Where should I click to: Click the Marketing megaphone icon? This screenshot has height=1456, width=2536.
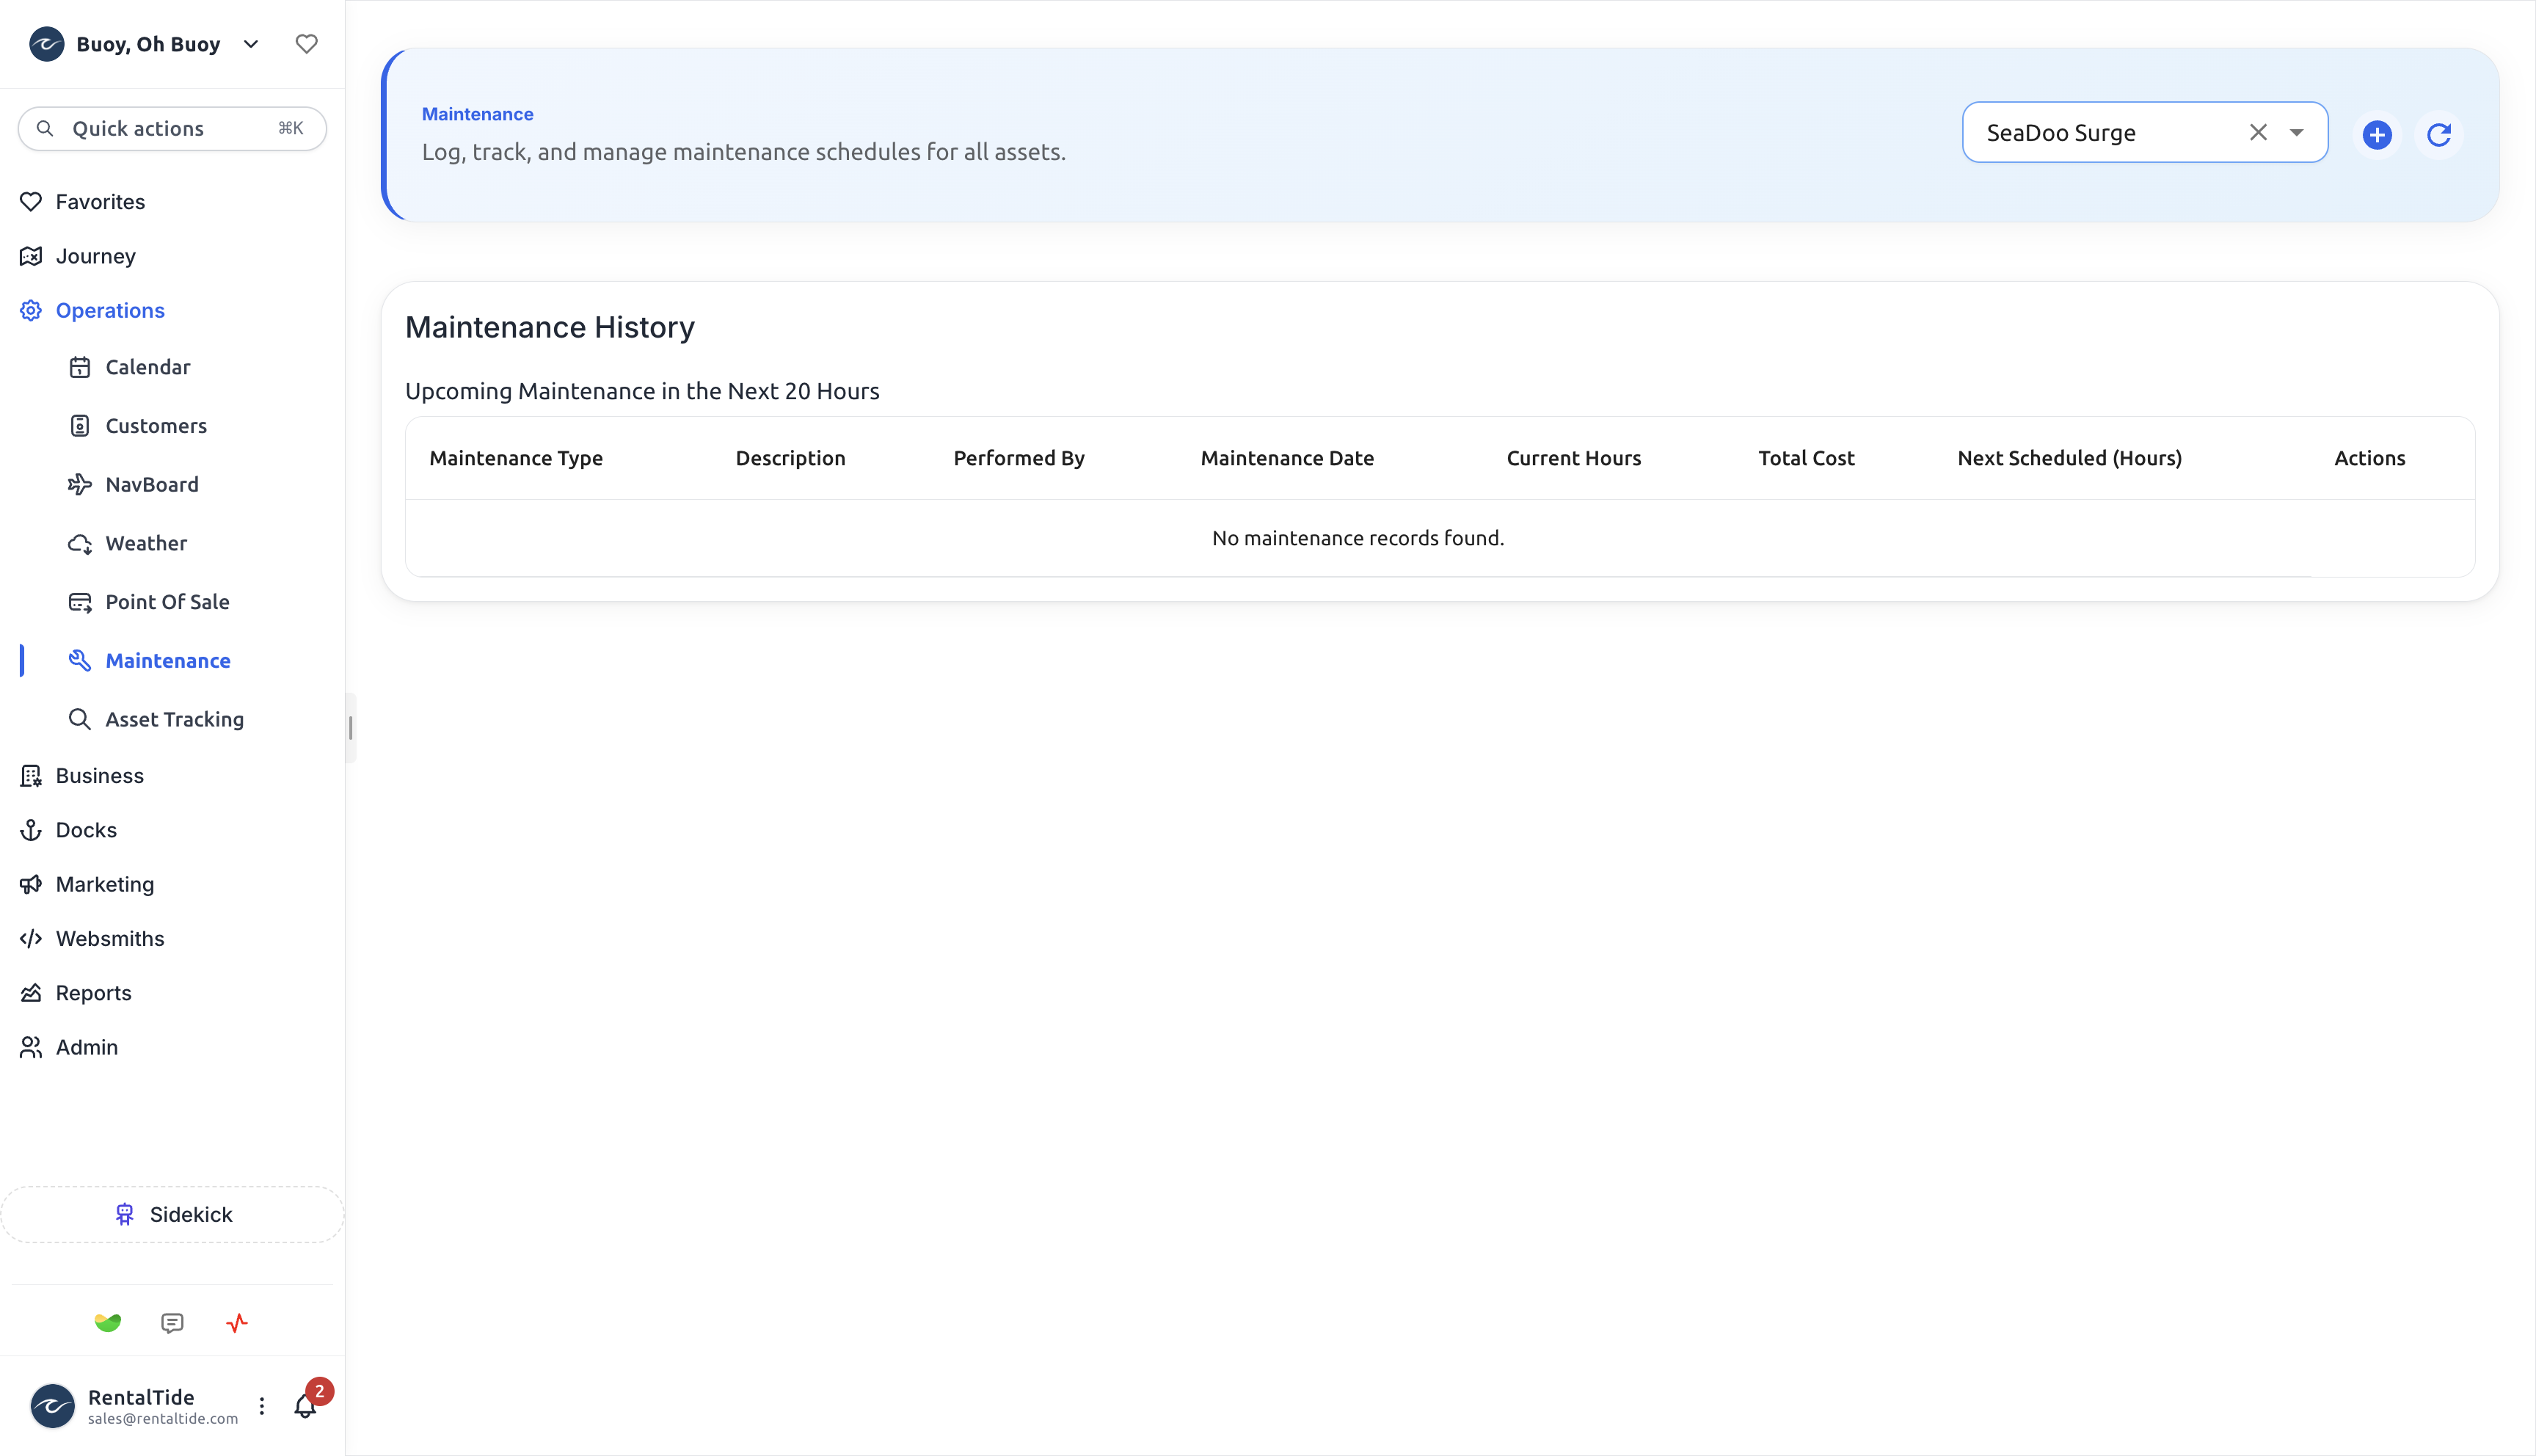pyautogui.click(x=31, y=885)
